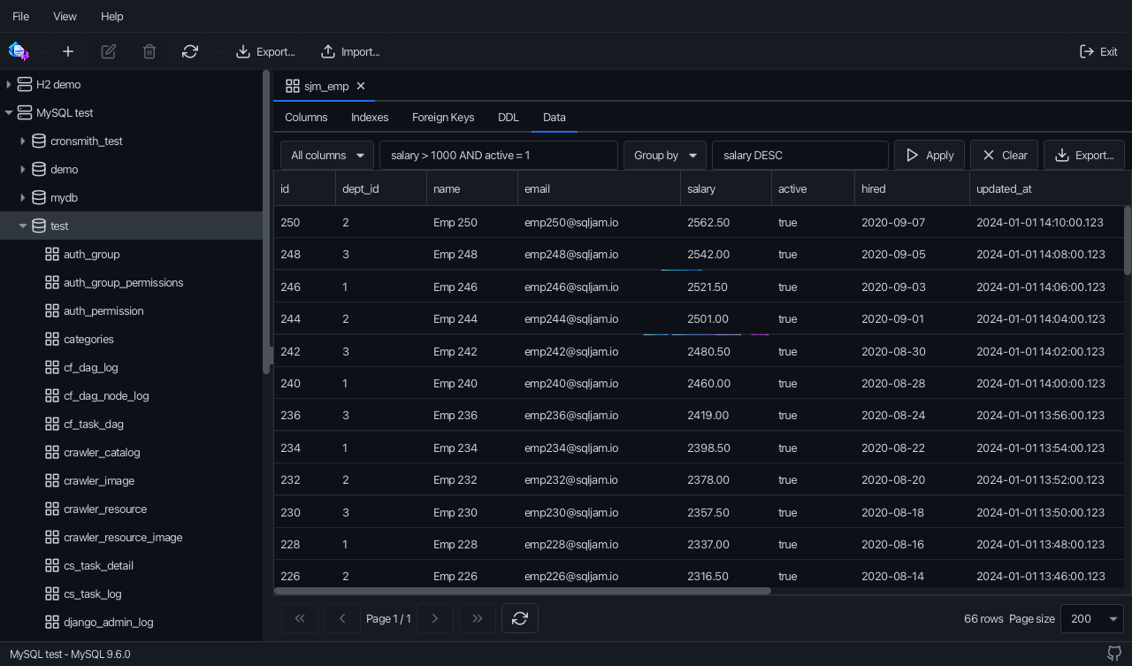Open the Page size dropdown
Viewport: 1132px width, 666px height.
(x=1092, y=618)
